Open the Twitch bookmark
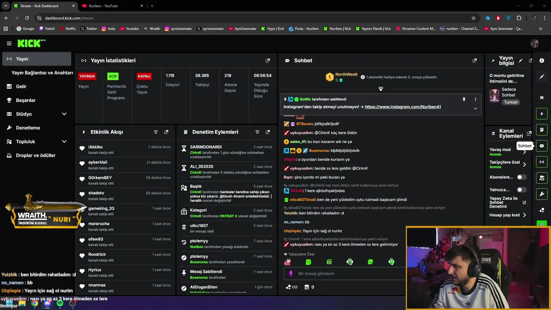This screenshot has width=551, height=310. click(x=47, y=29)
